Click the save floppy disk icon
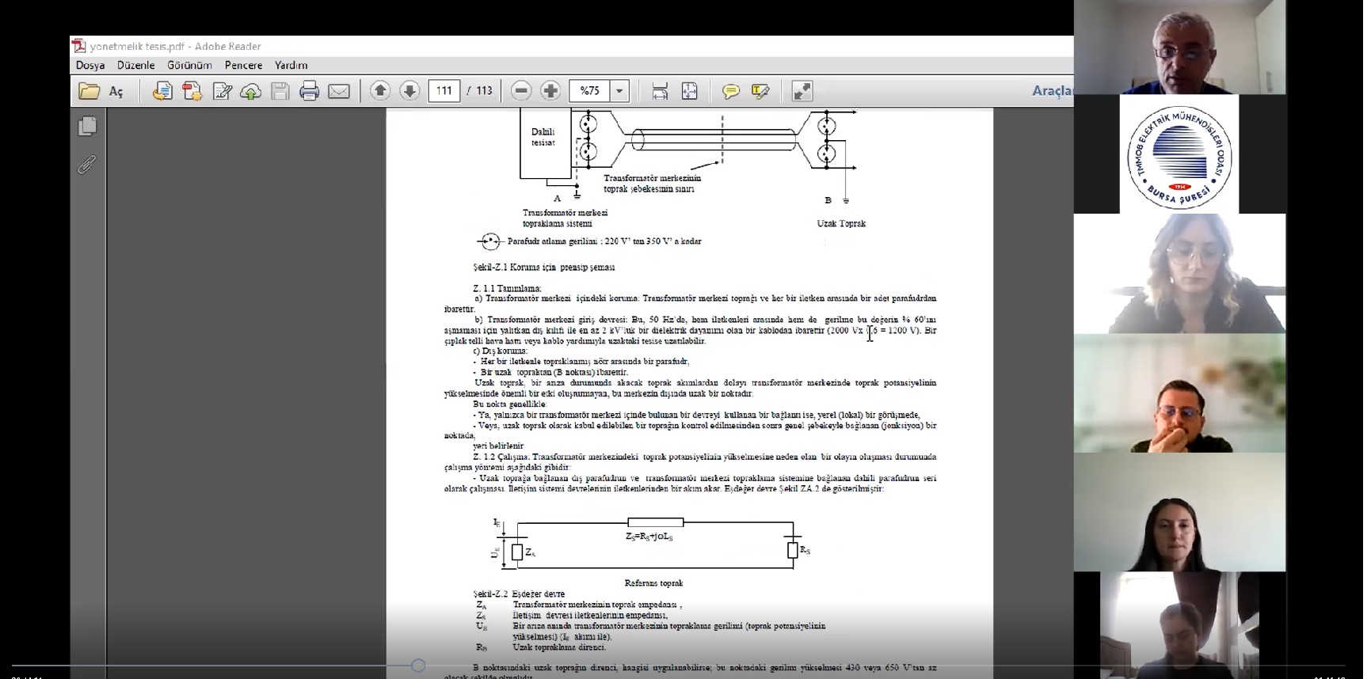 pos(280,92)
